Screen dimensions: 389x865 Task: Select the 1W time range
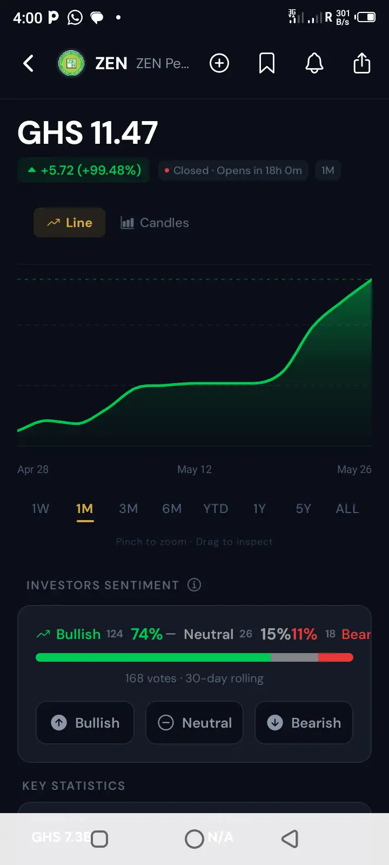click(41, 509)
